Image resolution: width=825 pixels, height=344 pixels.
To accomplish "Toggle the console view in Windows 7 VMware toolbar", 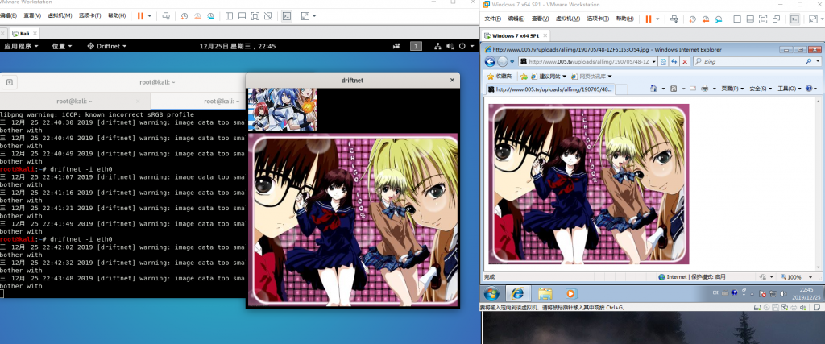I will pyautogui.click(x=794, y=19).
